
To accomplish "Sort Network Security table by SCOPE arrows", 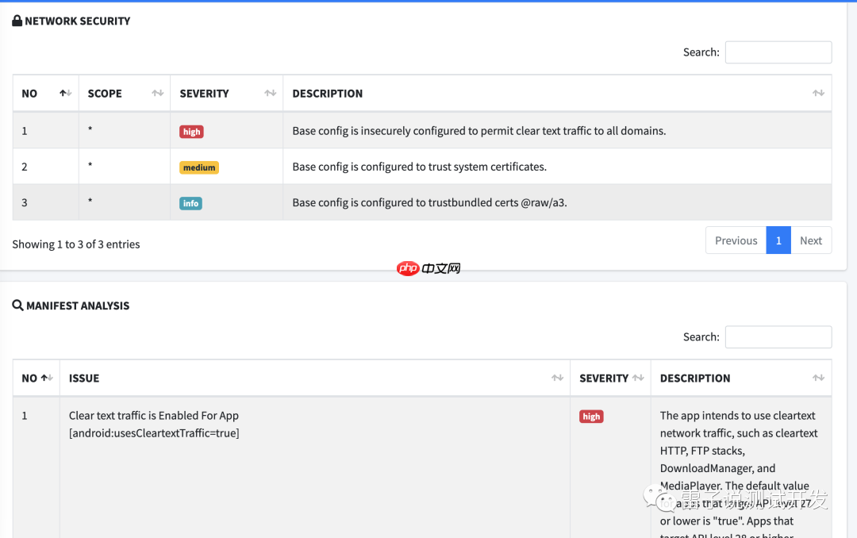I will coord(157,94).
